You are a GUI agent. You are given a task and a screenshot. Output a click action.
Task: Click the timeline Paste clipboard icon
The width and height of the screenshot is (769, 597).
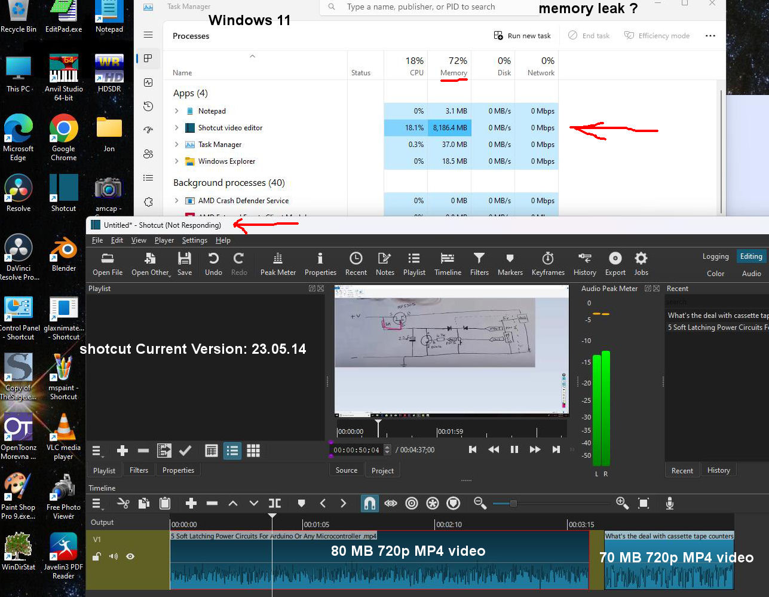tap(165, 503)
